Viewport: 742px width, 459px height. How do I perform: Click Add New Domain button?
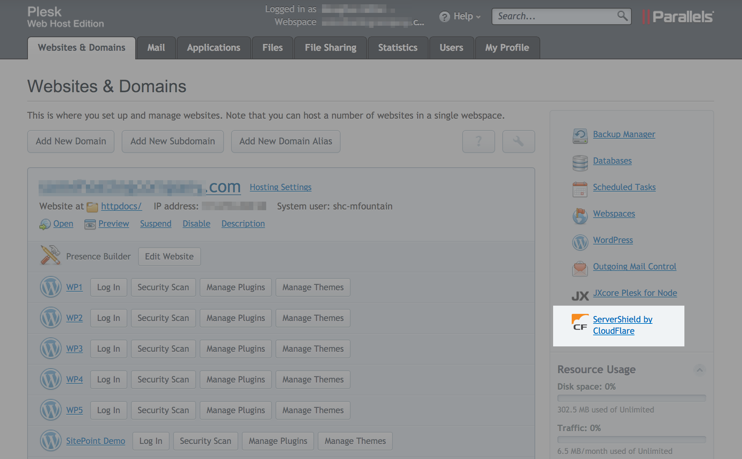point(71,142)
